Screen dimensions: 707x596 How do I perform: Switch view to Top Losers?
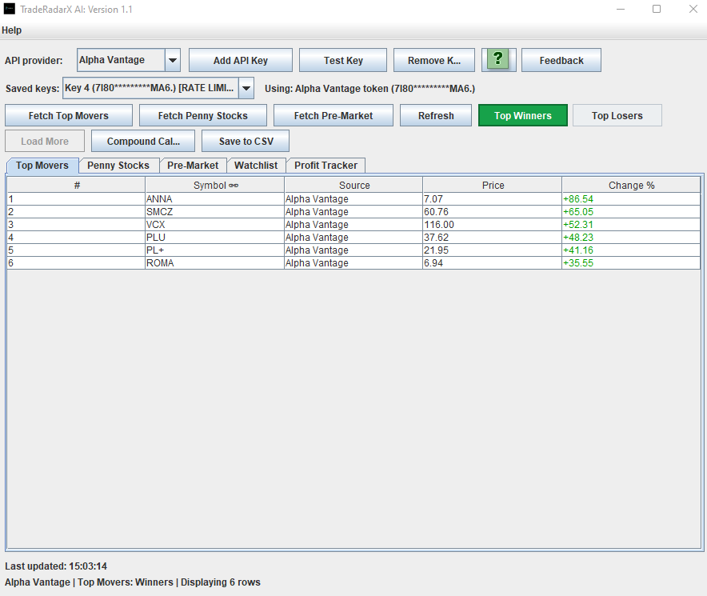[617, 115]
